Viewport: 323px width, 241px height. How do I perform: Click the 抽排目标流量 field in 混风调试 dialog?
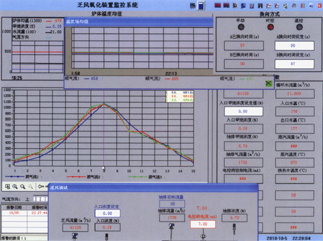tap(172, 204)
